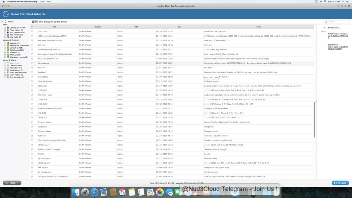This screenshot has height=198, width=352.
Task: Click the iCloud icon in blue header
Action: [x=6, y=14]
